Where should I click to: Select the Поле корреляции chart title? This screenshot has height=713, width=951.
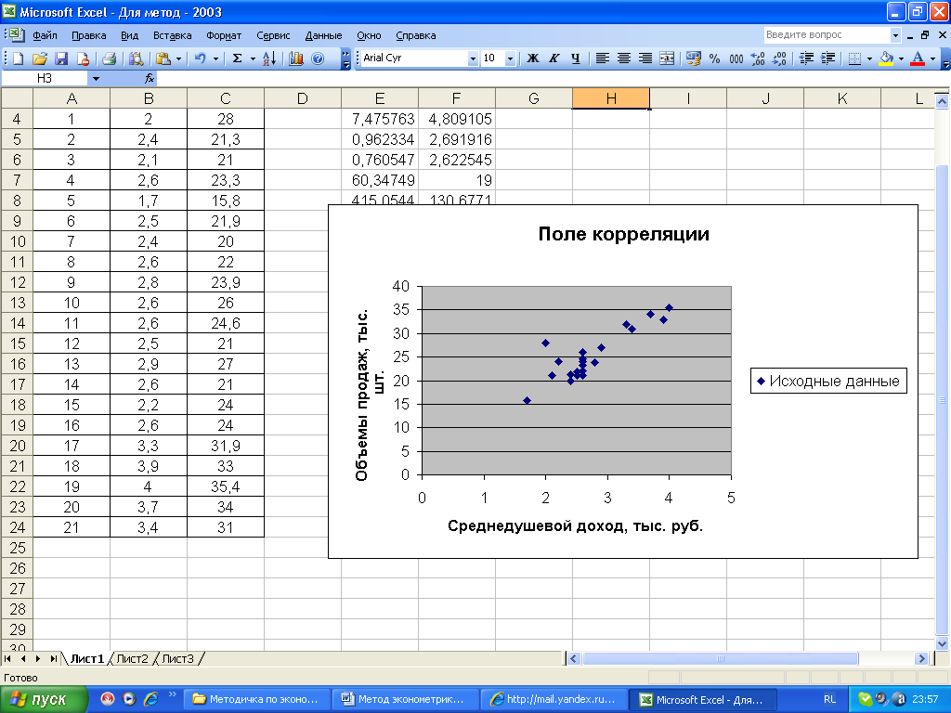click(623, 234)
